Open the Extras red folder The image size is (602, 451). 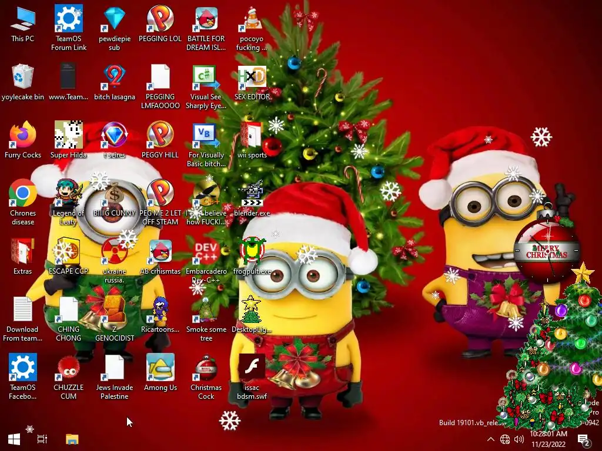[x=23, y=256]
